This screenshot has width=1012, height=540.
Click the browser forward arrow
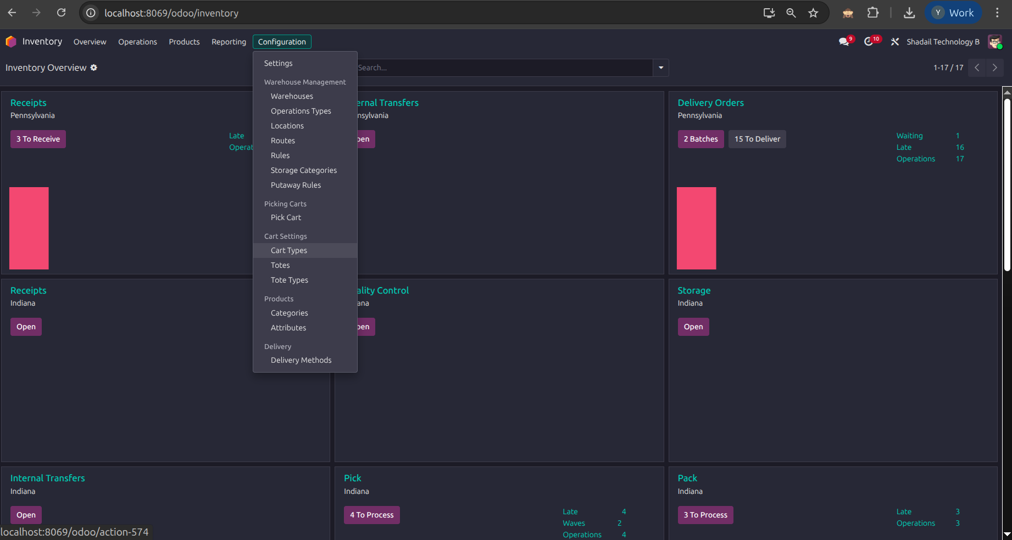[36, 13]
